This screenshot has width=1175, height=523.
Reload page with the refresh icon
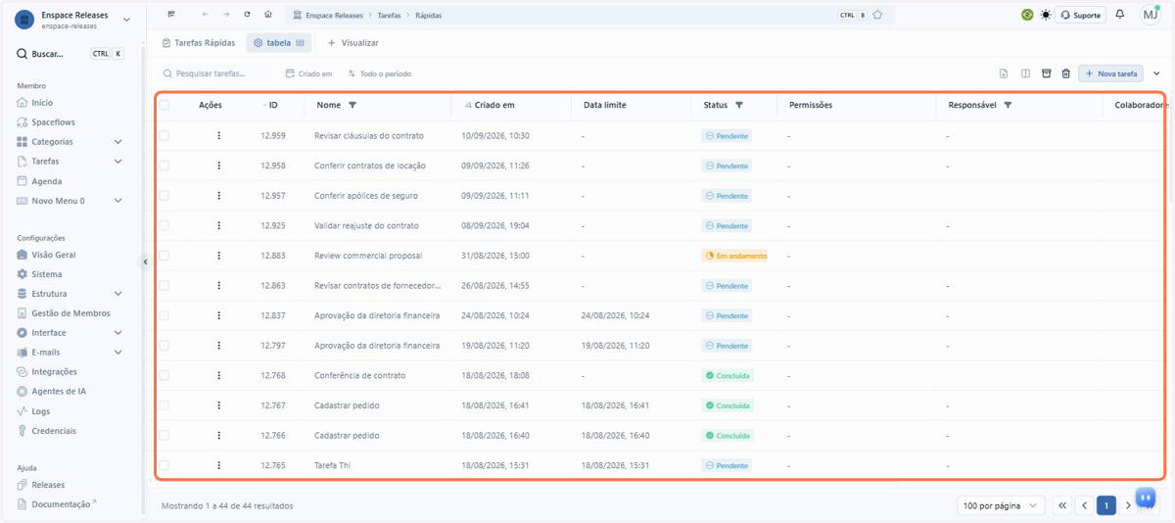[247, 15]
